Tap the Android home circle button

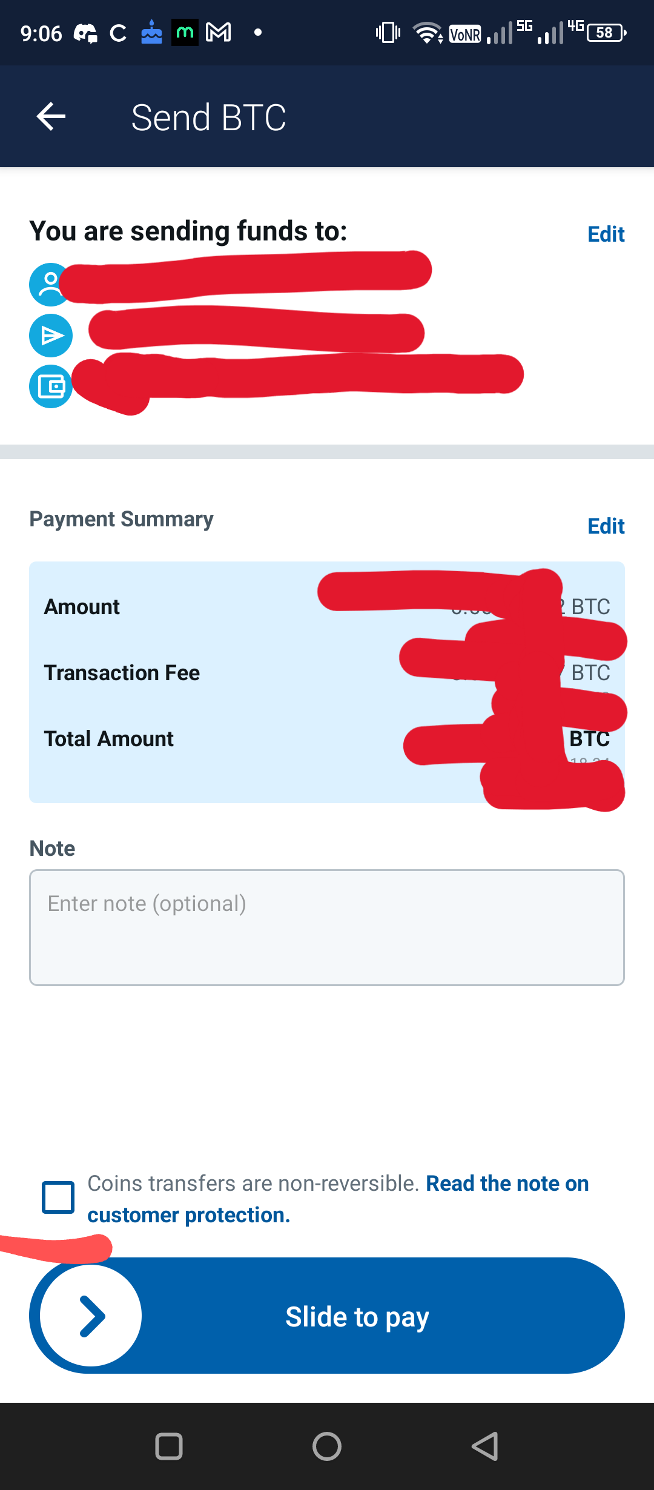point(327,1446)
